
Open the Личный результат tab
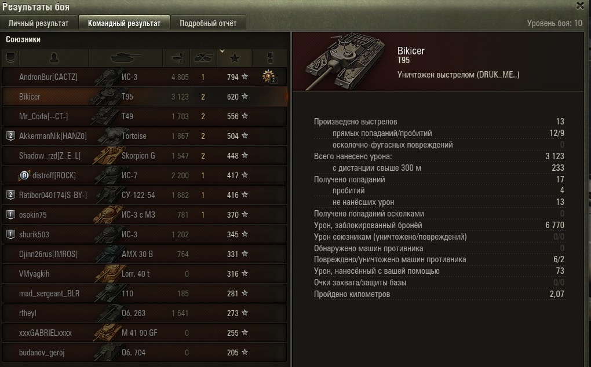click(x=38, y=23)
